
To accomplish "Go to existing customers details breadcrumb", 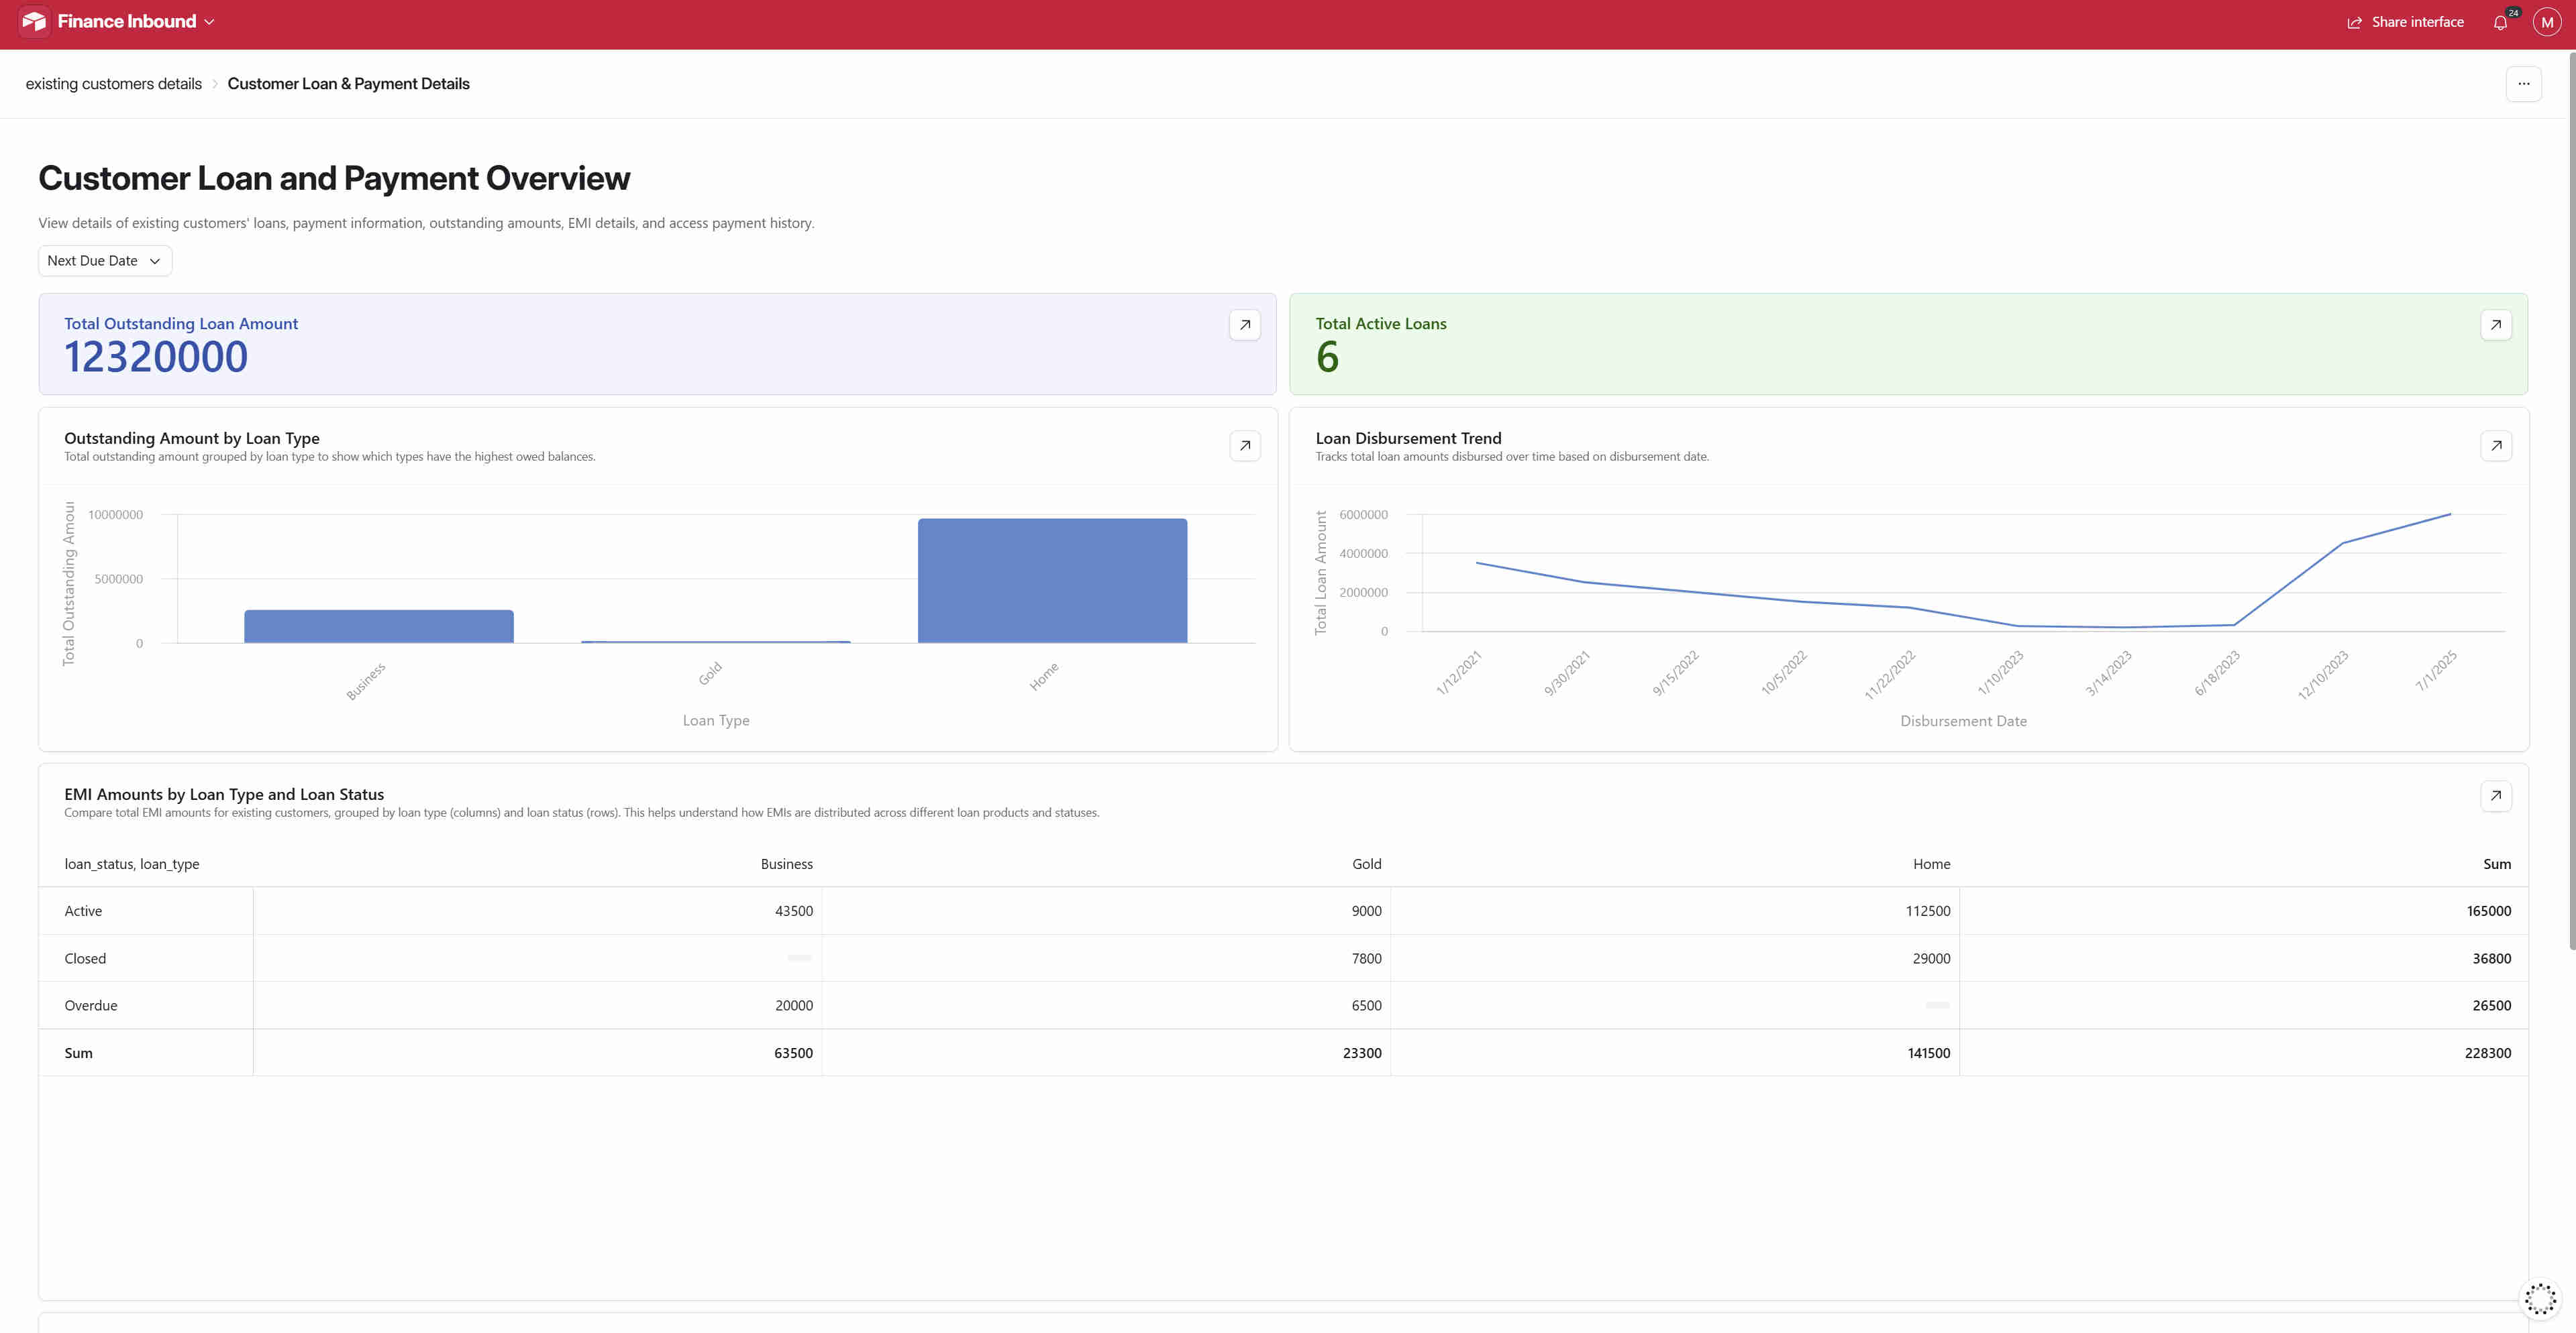I will [114, 84].
